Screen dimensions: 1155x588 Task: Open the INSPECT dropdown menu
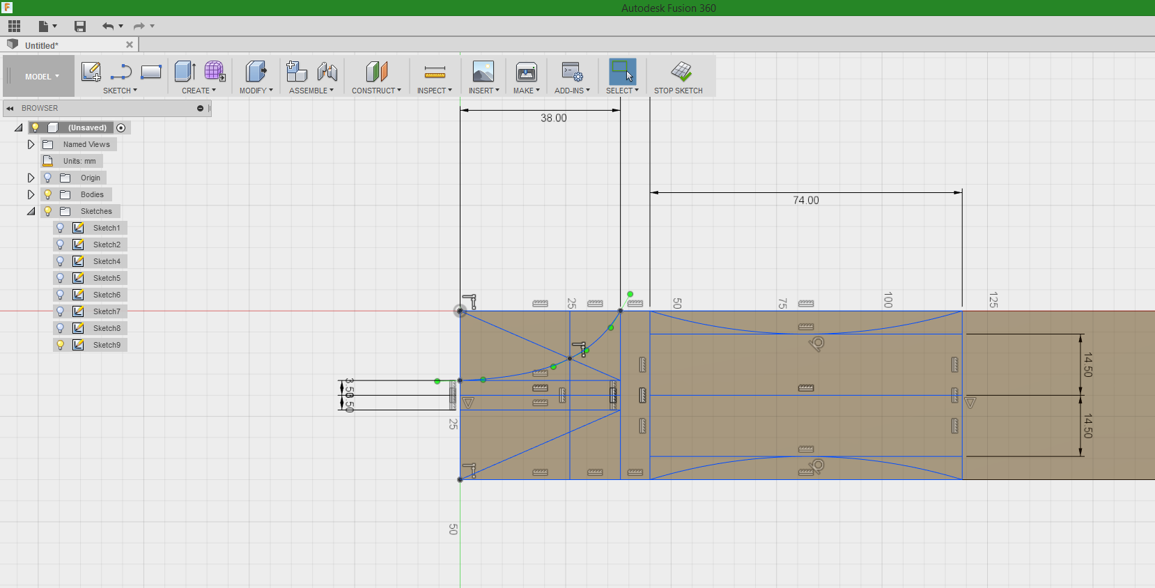point(434,91)
